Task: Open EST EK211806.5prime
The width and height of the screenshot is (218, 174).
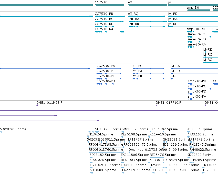Action: coord(135,155)
